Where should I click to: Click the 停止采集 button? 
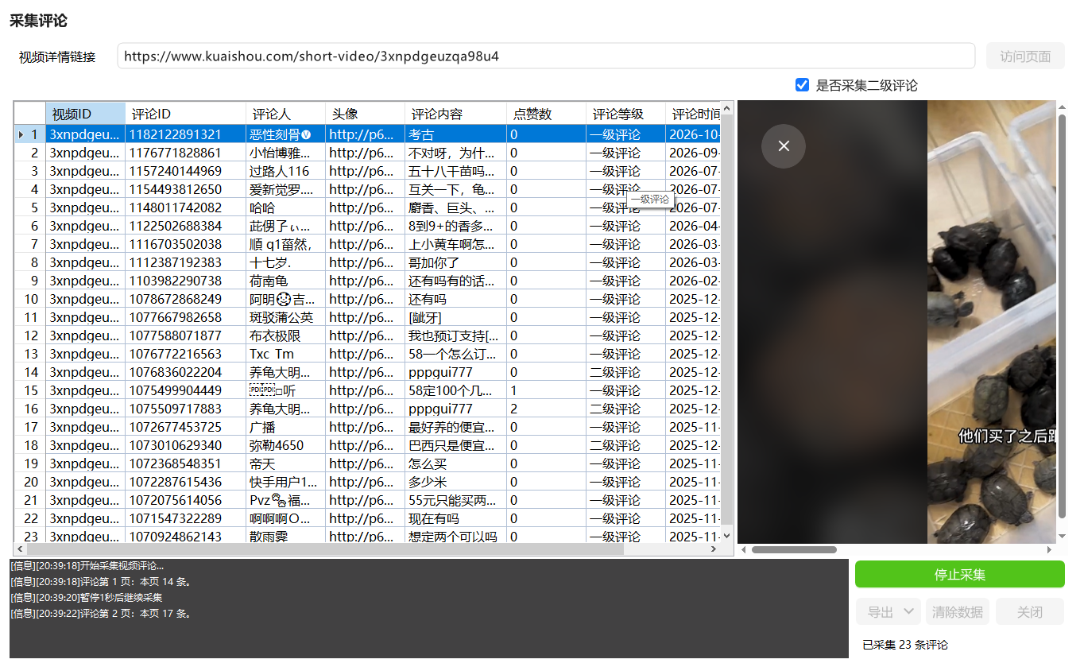click(959, 575)
